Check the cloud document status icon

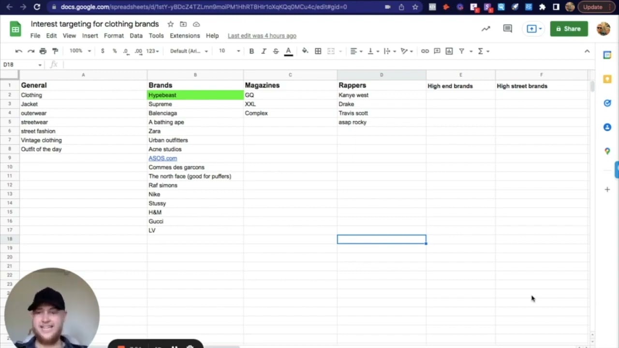(x=196, y=24)
